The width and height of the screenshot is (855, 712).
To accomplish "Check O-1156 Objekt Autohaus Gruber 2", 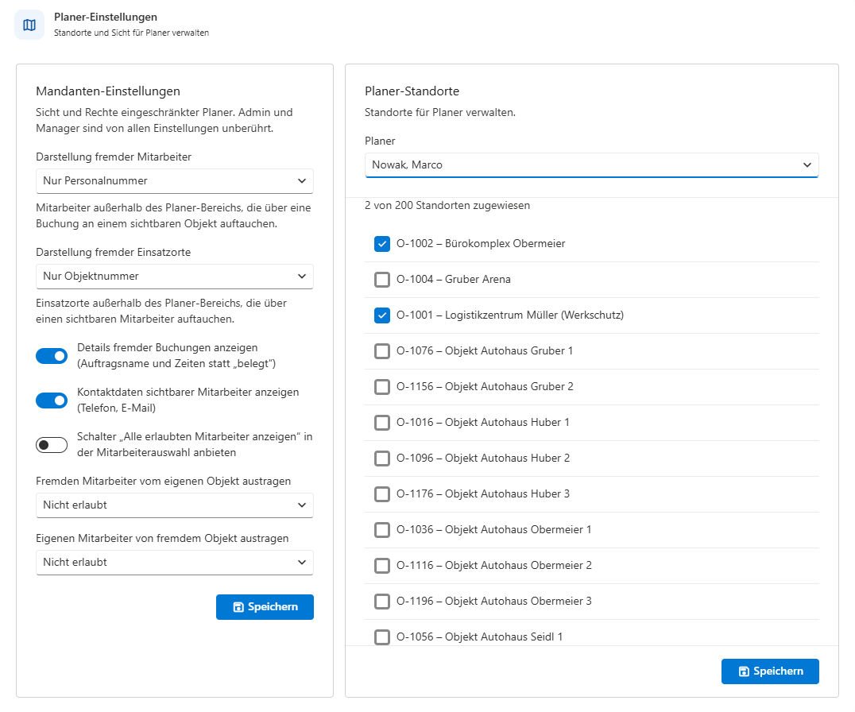I will (x=382, y=387).
